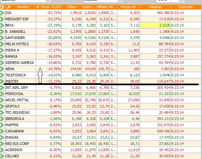
Task: Click AENA's reference price 169
Action: pos(136,69)
